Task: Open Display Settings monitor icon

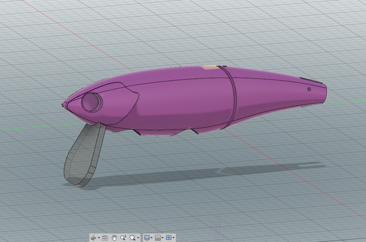Action: point(147,238)
